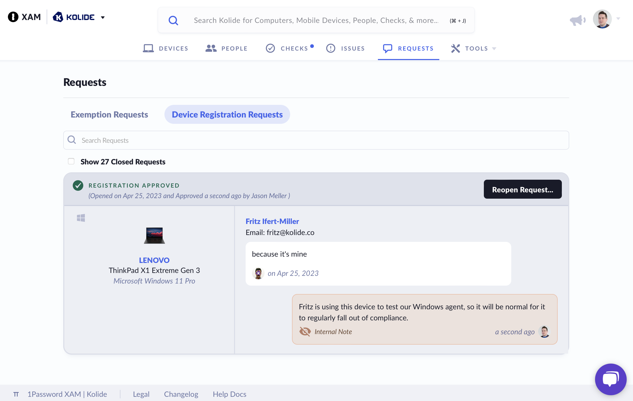The height and width of the screenshot is (401, 633).
Task: Expand the Kolide organization dropdown arrow
Action: pos(103,17)
